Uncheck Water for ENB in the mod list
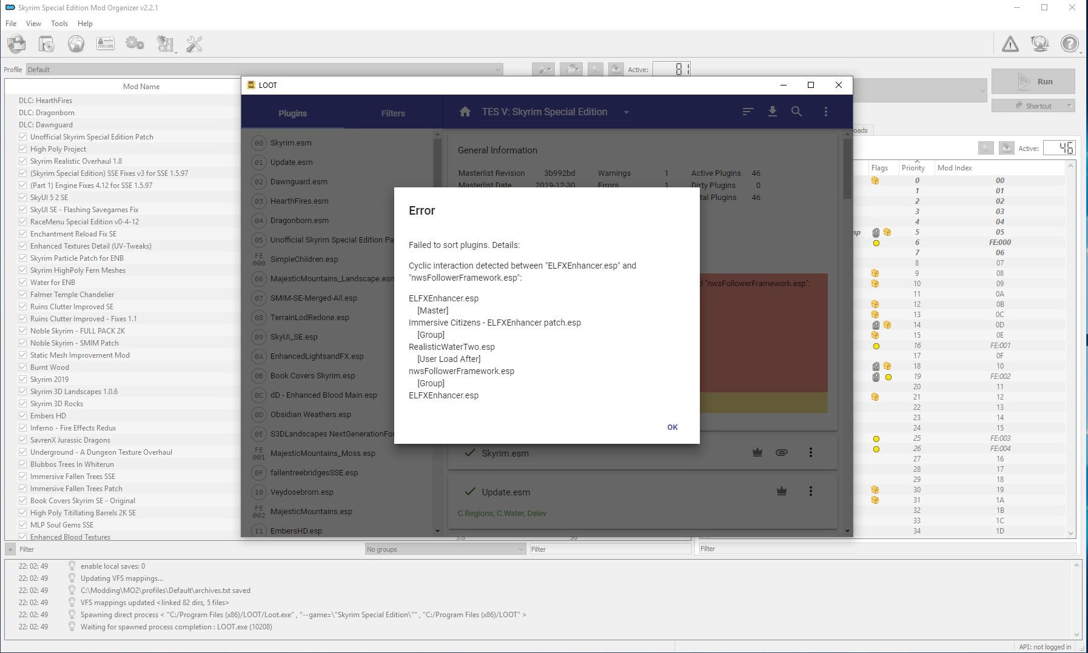The image size is (1088, 653). coord(22,282)
